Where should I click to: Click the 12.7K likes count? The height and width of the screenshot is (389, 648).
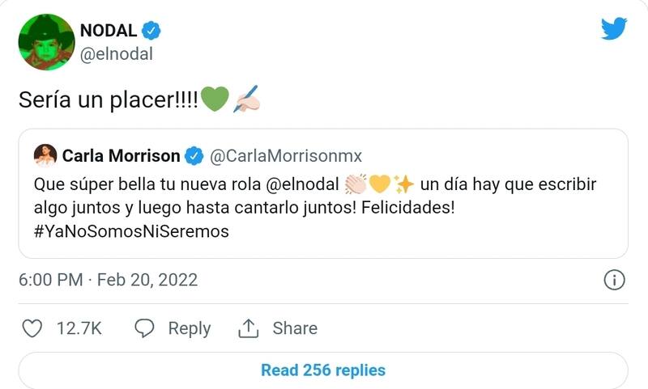[79, 328]
